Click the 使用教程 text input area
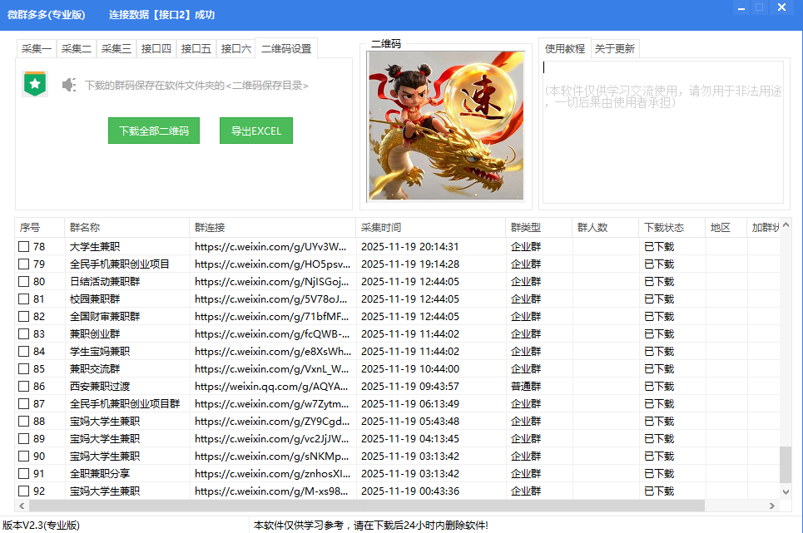 coord(662,129)
